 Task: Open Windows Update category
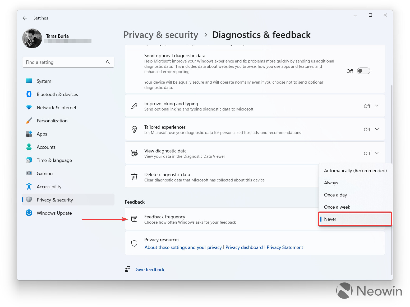[x=68, y=213]
